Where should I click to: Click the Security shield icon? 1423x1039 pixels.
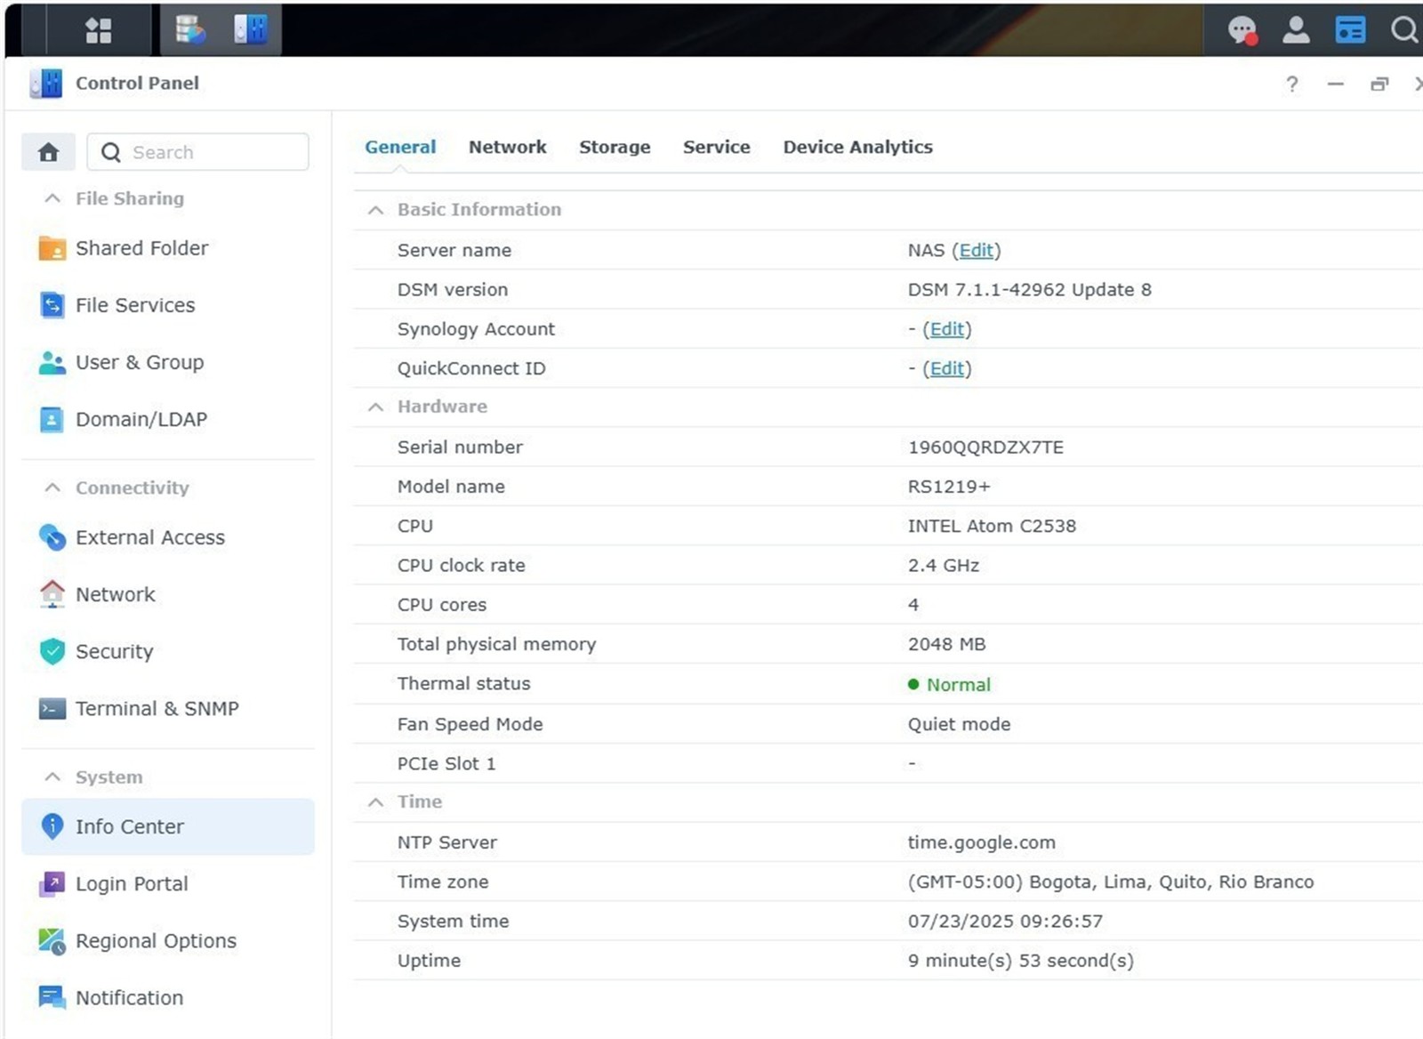[x=52, y=651]
